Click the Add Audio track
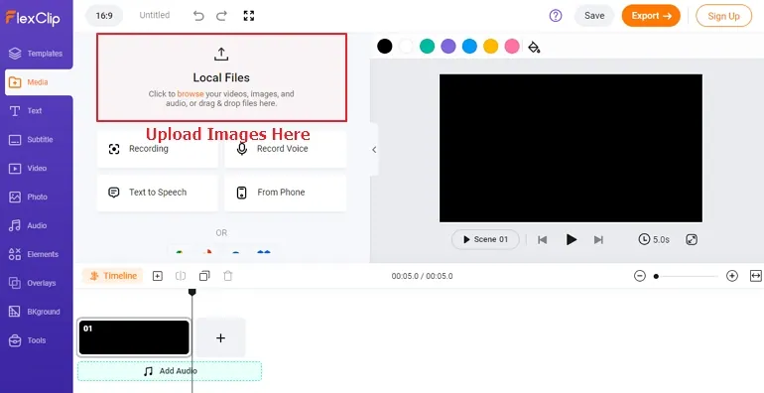The height and width of the screenshot is (393, 764). [170, 371]
